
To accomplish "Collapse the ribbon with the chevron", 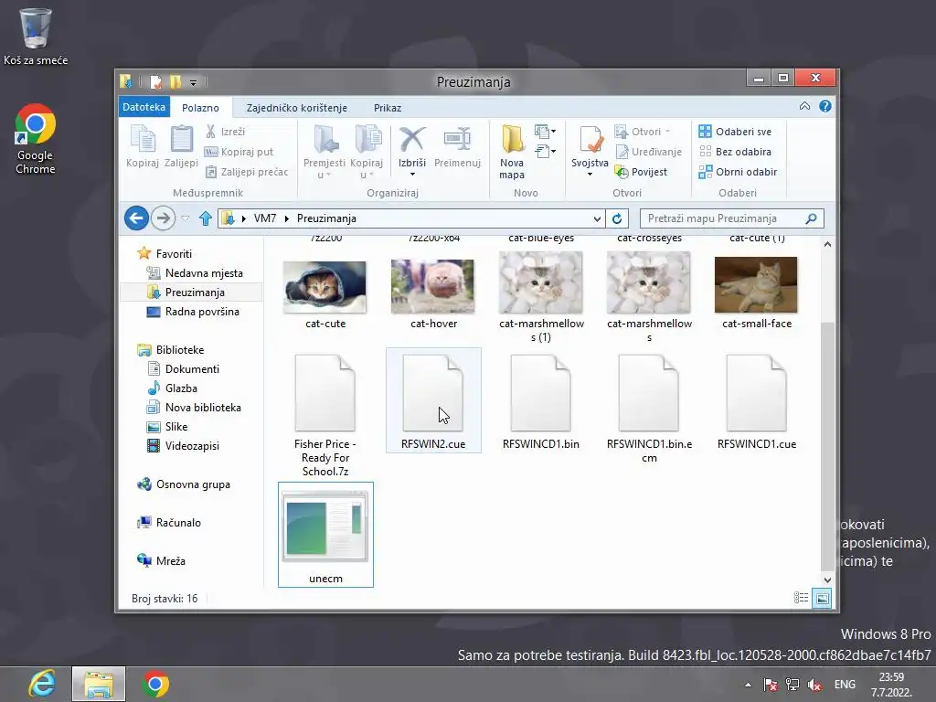I will coord(804,106).
